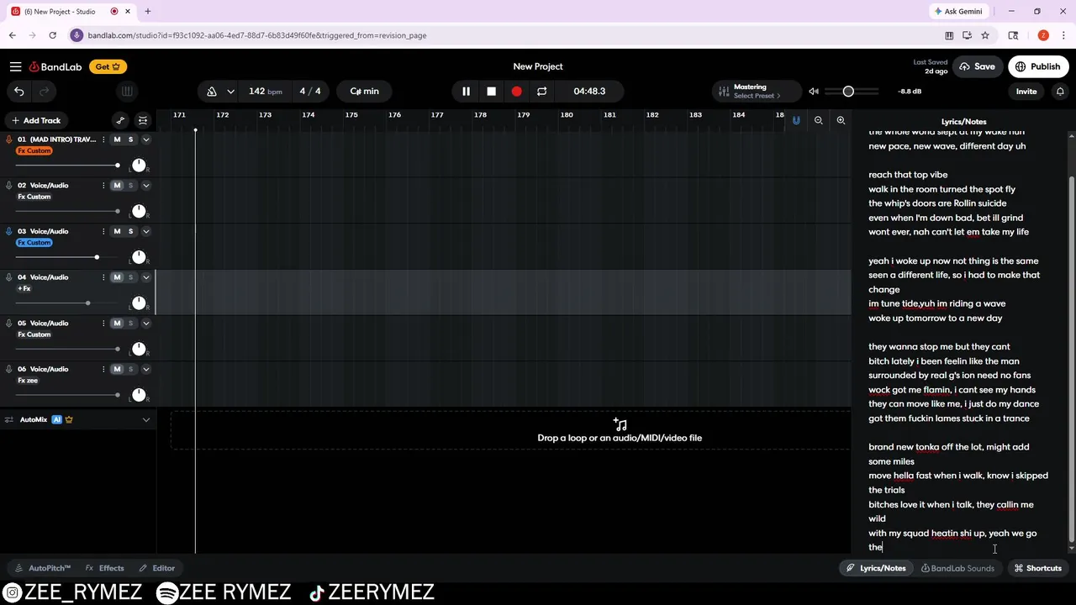Open the automation curve tool
1076x605 pixels.
coord(120,120)
